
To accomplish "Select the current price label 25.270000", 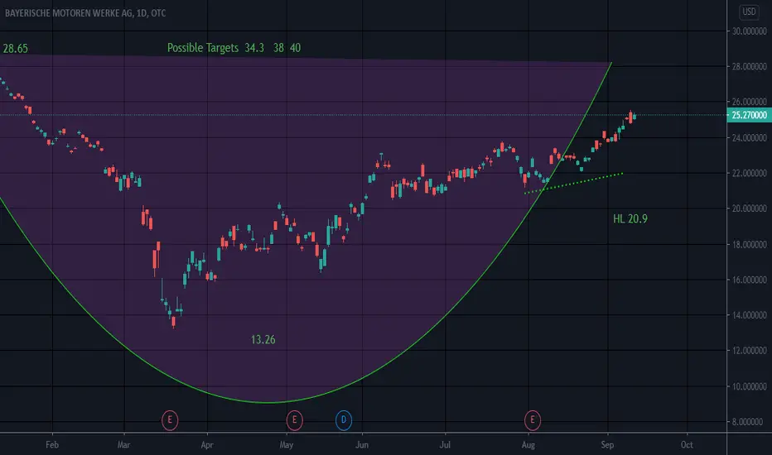I will click(749, 115).
